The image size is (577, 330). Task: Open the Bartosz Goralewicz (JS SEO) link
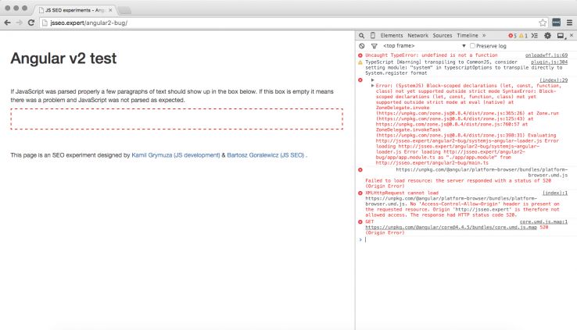(266, 155)
